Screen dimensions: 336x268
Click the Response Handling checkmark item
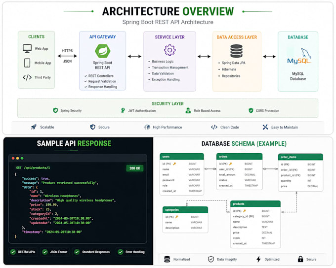click(x=101, y=87)
